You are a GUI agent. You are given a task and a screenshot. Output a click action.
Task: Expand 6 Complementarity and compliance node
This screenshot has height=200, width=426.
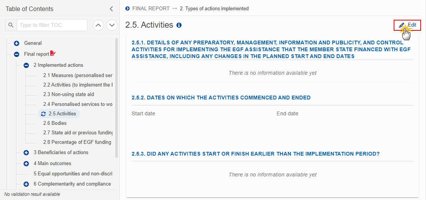[26, 184]
